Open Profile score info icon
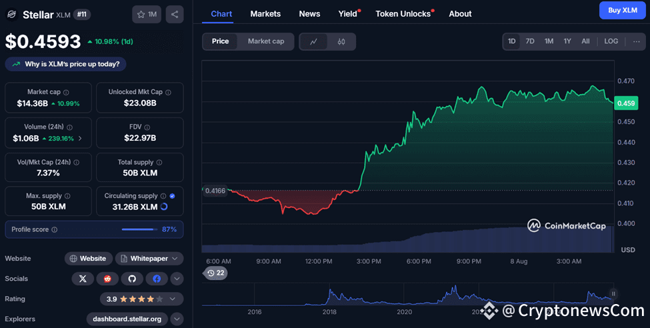 pyautogui.click(x=54, y=229)
